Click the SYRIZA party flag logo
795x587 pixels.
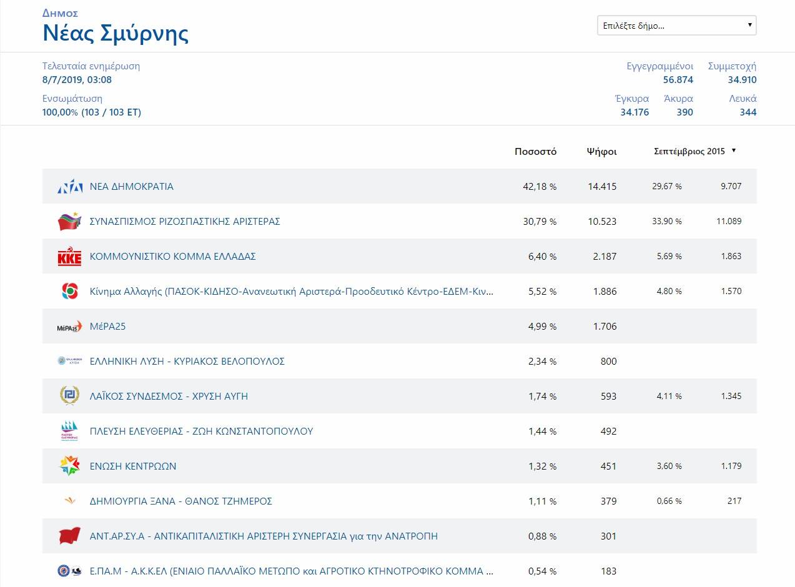[69, 222]
